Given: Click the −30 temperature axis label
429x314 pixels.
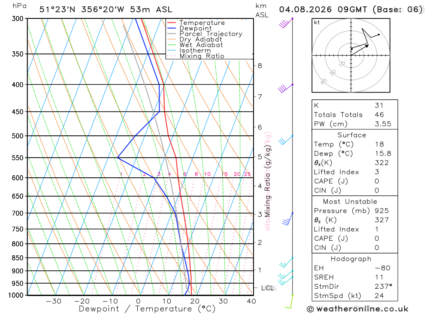Looking at the screenshot, I should point(54,302).
